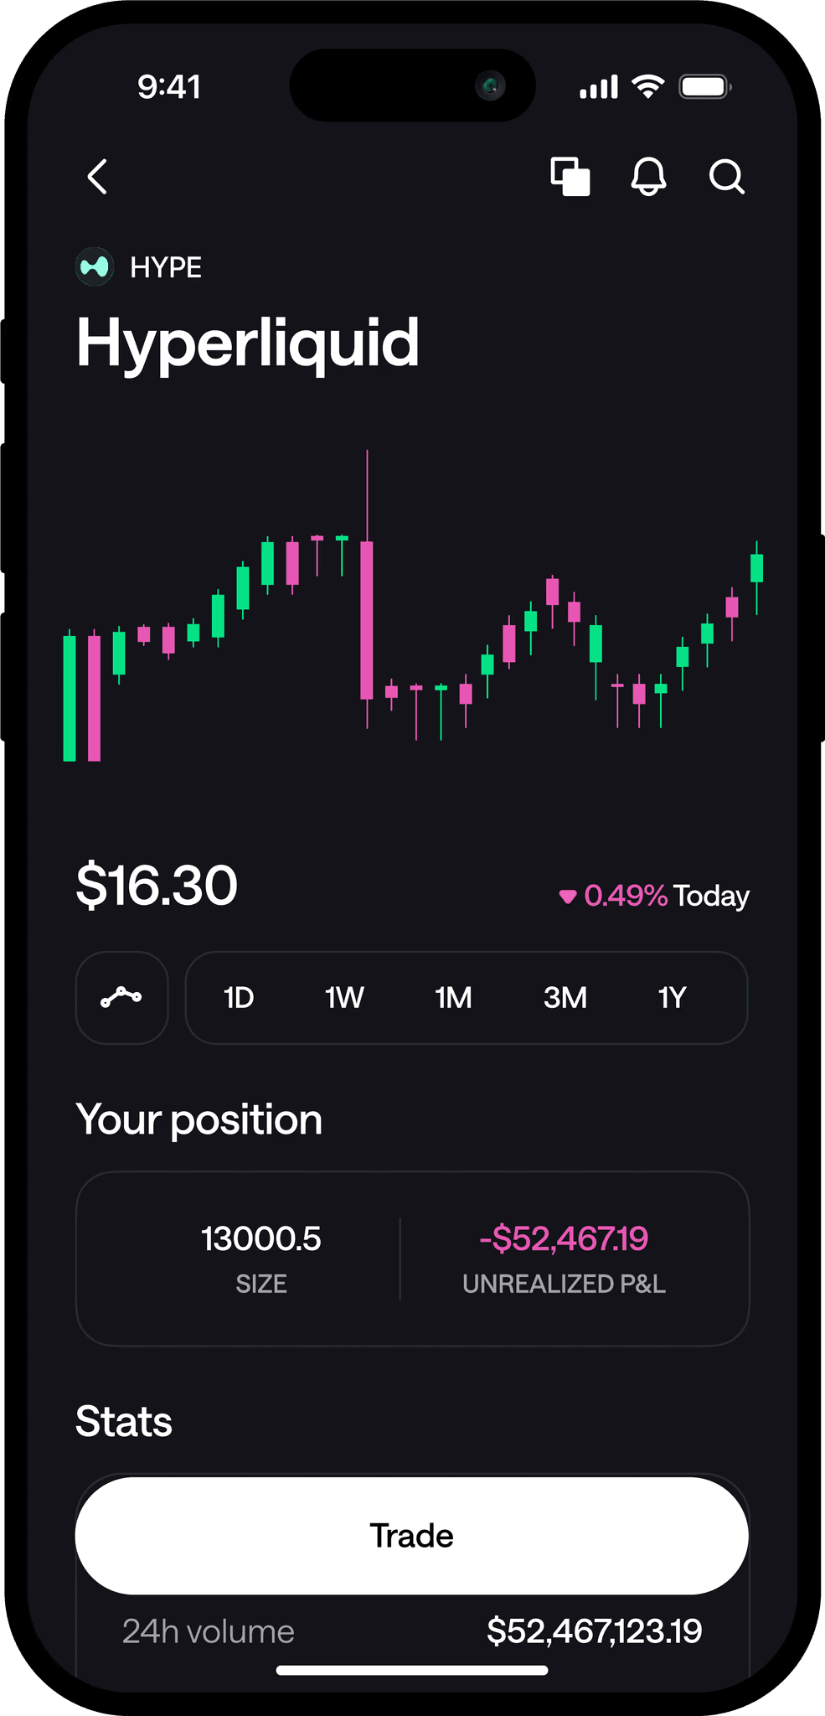Tap the cellular signal bars icon

coord(599,87)
